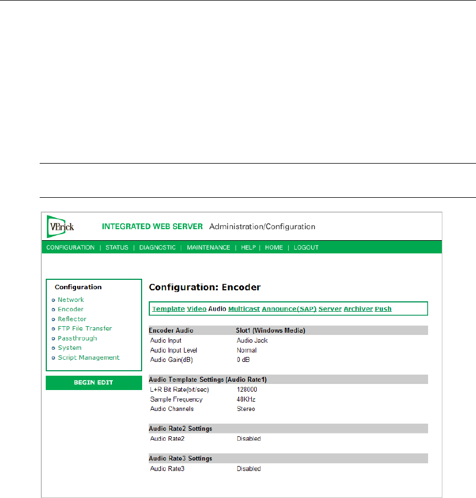Viewport: 476px width, 498px height.
Task: Open the CONFIGURATION menu
Action: coord(71,247)
